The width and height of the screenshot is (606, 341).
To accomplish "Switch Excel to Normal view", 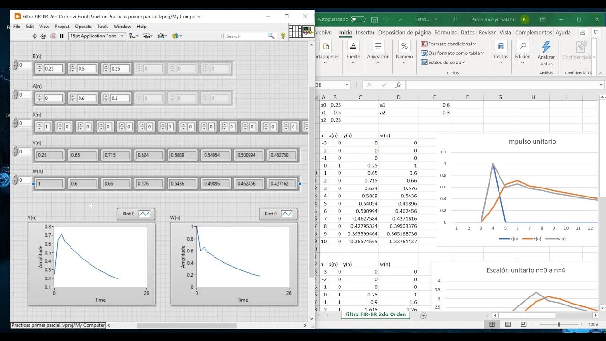I will coord(492,324).
